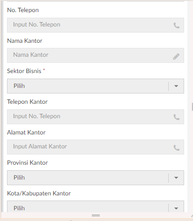Click the Provinsi Kantor label
This screenshot has width=193, height=221.
pyautogui.click(x=28, y=163)
